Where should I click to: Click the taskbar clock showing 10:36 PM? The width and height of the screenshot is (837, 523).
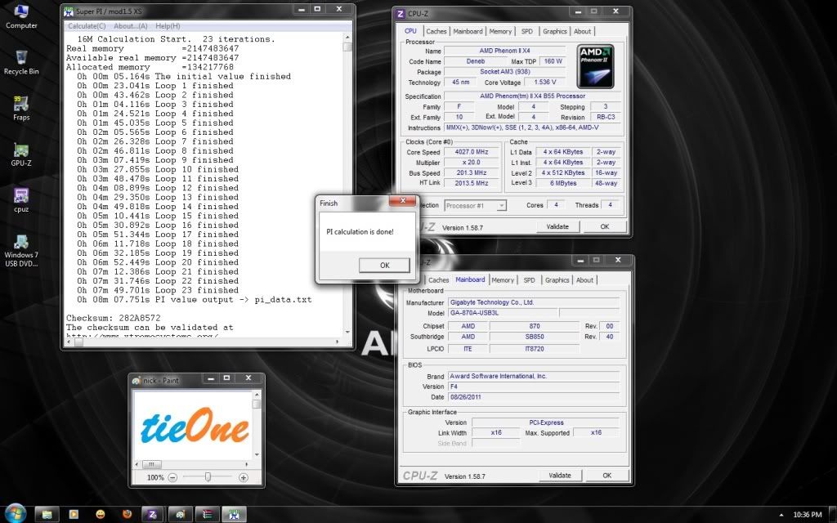click(x=807, y=515)
